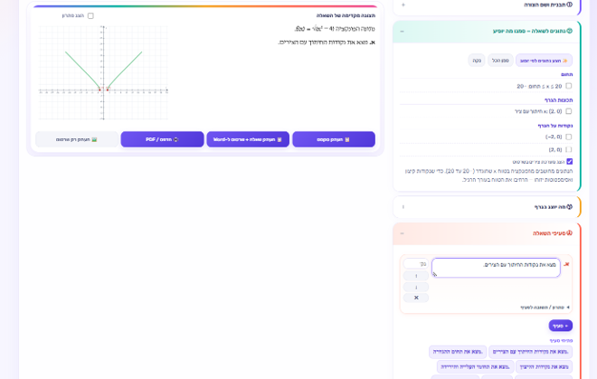Click the add sub-question plus button

coord(561,326)
